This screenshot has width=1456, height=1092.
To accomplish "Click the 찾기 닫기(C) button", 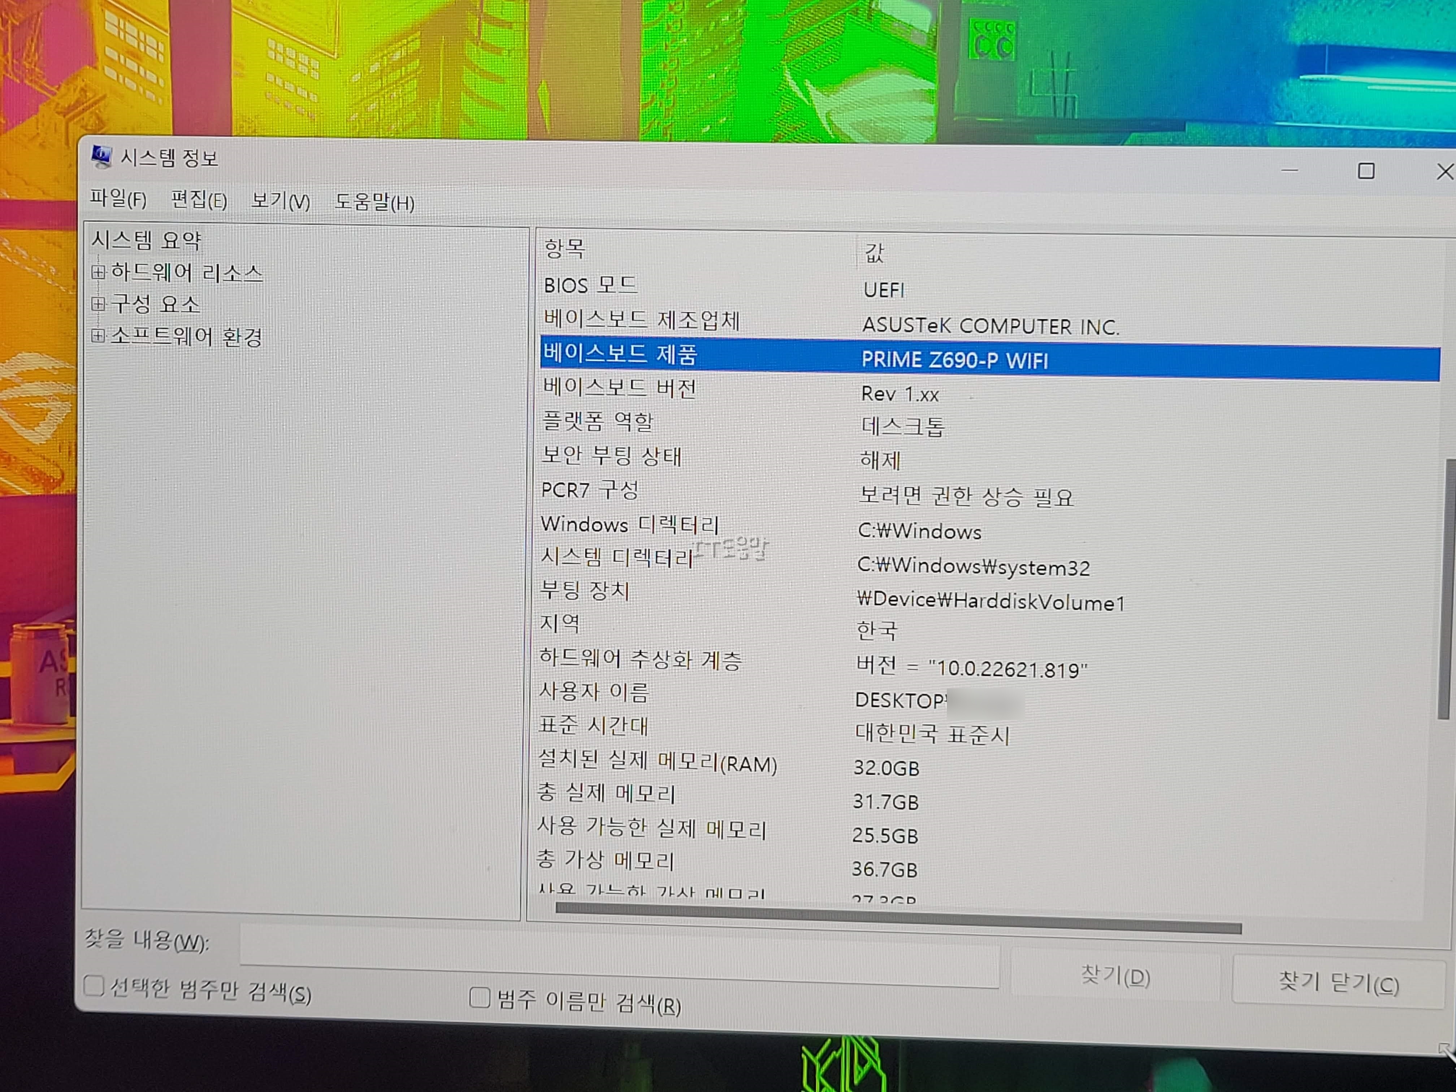I will (1338, 983).
